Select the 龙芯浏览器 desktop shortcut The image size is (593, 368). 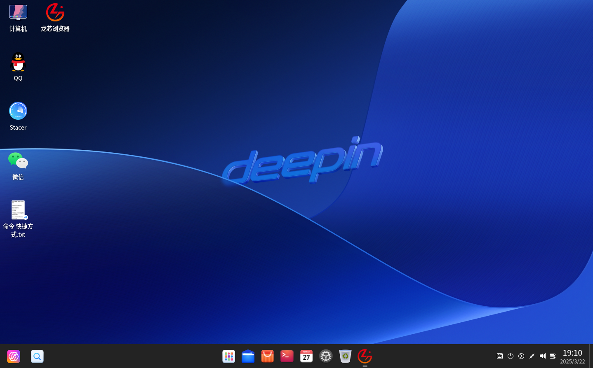55,19
